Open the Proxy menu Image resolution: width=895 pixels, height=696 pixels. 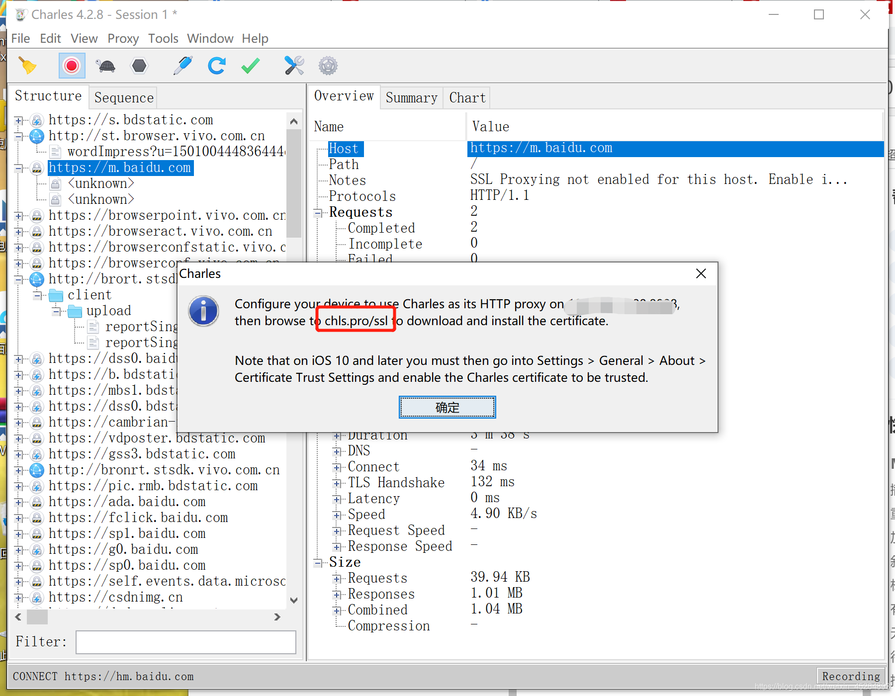click(x=123, y=38)
